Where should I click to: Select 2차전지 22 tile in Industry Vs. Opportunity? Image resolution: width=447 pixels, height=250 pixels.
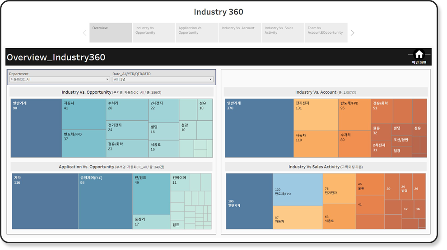[163, 111]
